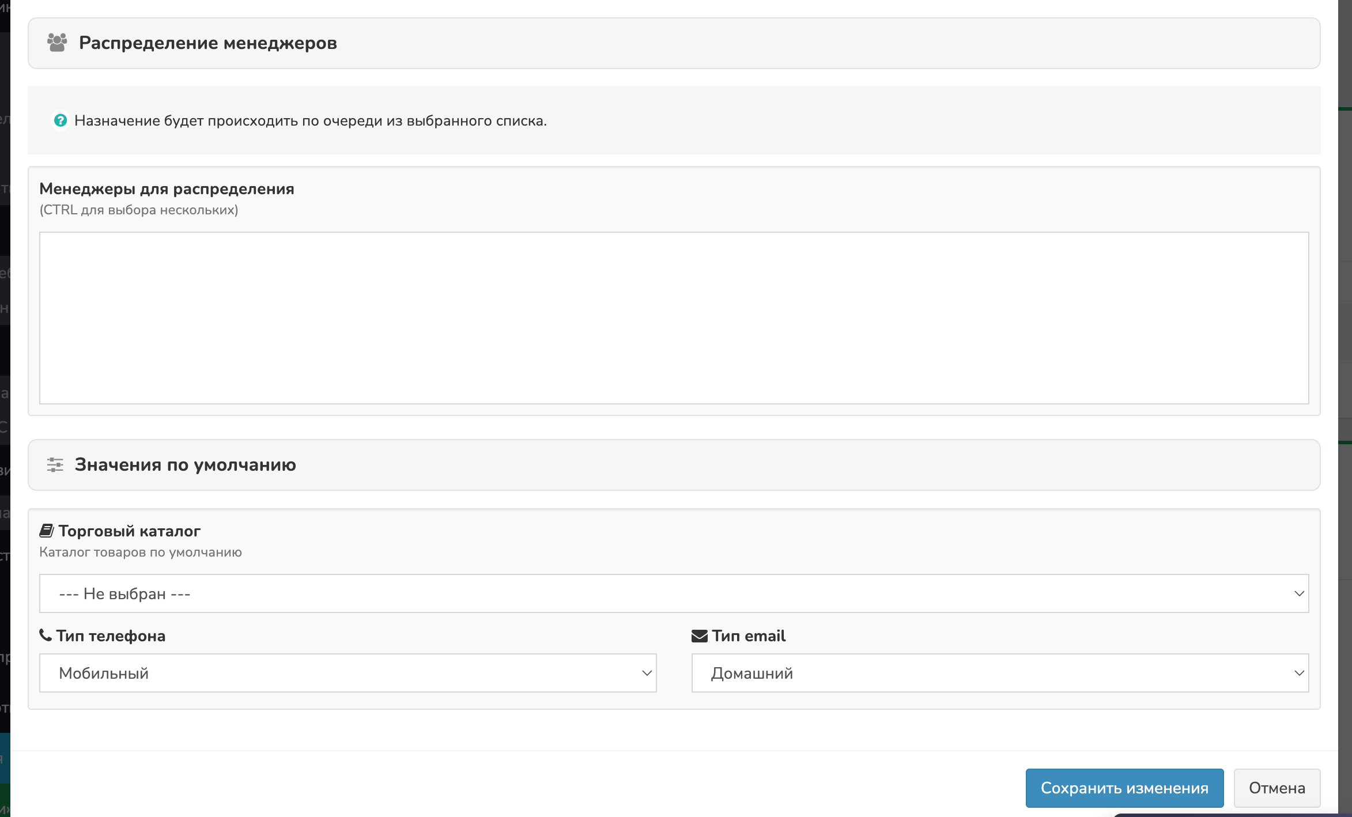Click the chevron arrow of phone type select
Screen dimensions: 1352x817
coord(647,673)
